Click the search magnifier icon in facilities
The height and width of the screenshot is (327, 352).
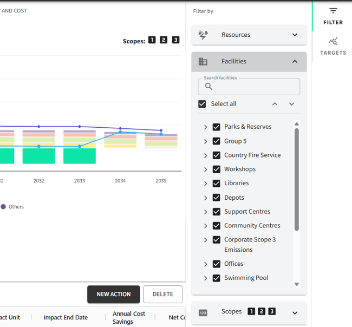point(208,87)
